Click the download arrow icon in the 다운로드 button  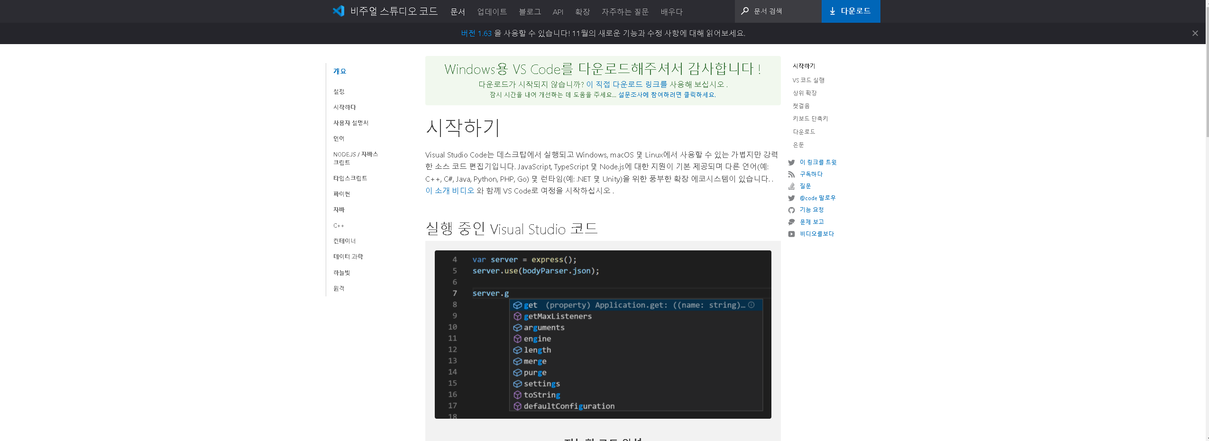pyautogui.click(x=832, y=11)
